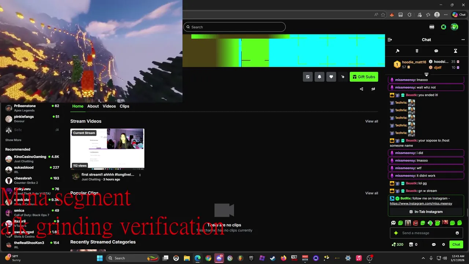The height and width of the screenshot is (264, 469).
Task: Open the Current Stream video thumbnail
Action: pos(107,149)
